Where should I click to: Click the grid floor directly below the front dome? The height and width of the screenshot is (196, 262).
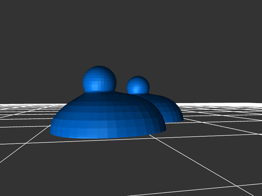pyautogui.click(x=108, y=157)
